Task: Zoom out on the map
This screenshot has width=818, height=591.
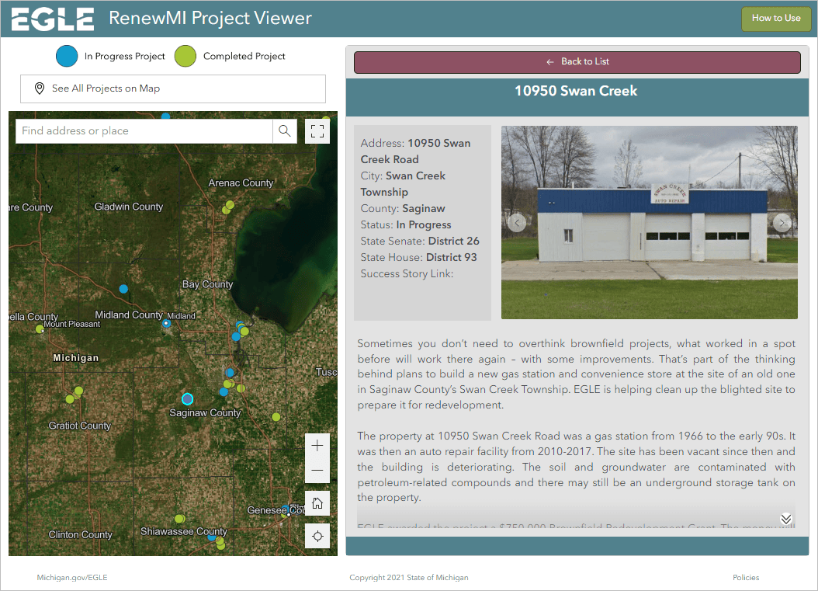Action: (317, 471)
